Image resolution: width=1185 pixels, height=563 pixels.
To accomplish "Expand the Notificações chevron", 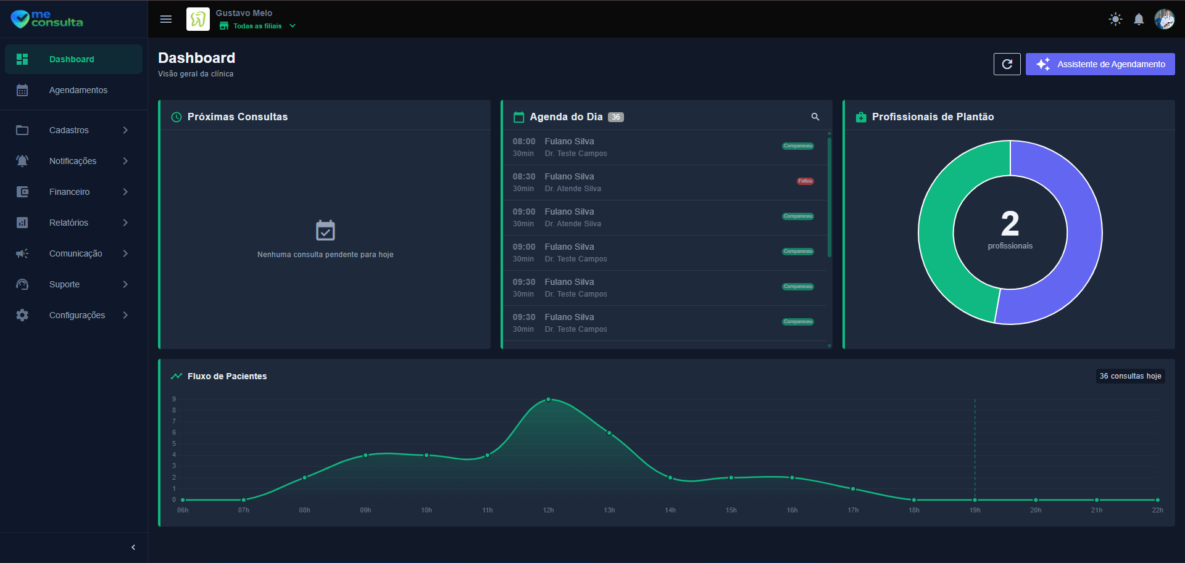I will 125,161.
